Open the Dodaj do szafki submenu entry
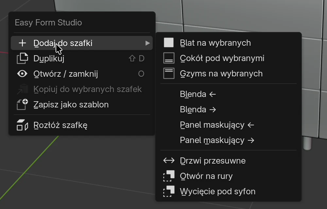Screen dimensions: 327x209 pos(82,43)
